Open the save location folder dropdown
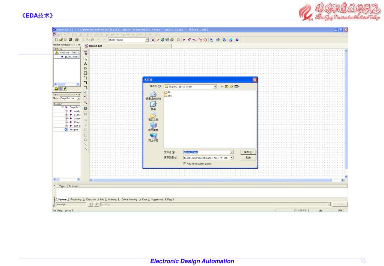This screenshot has height=266, width=384. (215, 86)
